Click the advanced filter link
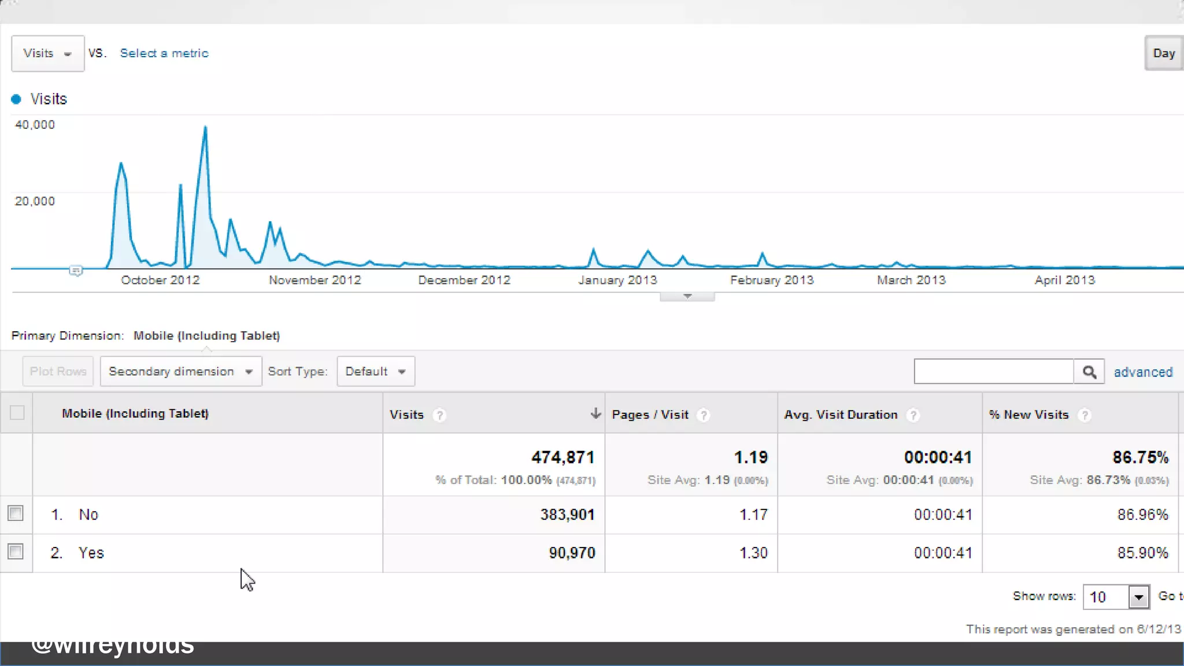Viewport: 1184px width, 666px height. (1143, 372)
